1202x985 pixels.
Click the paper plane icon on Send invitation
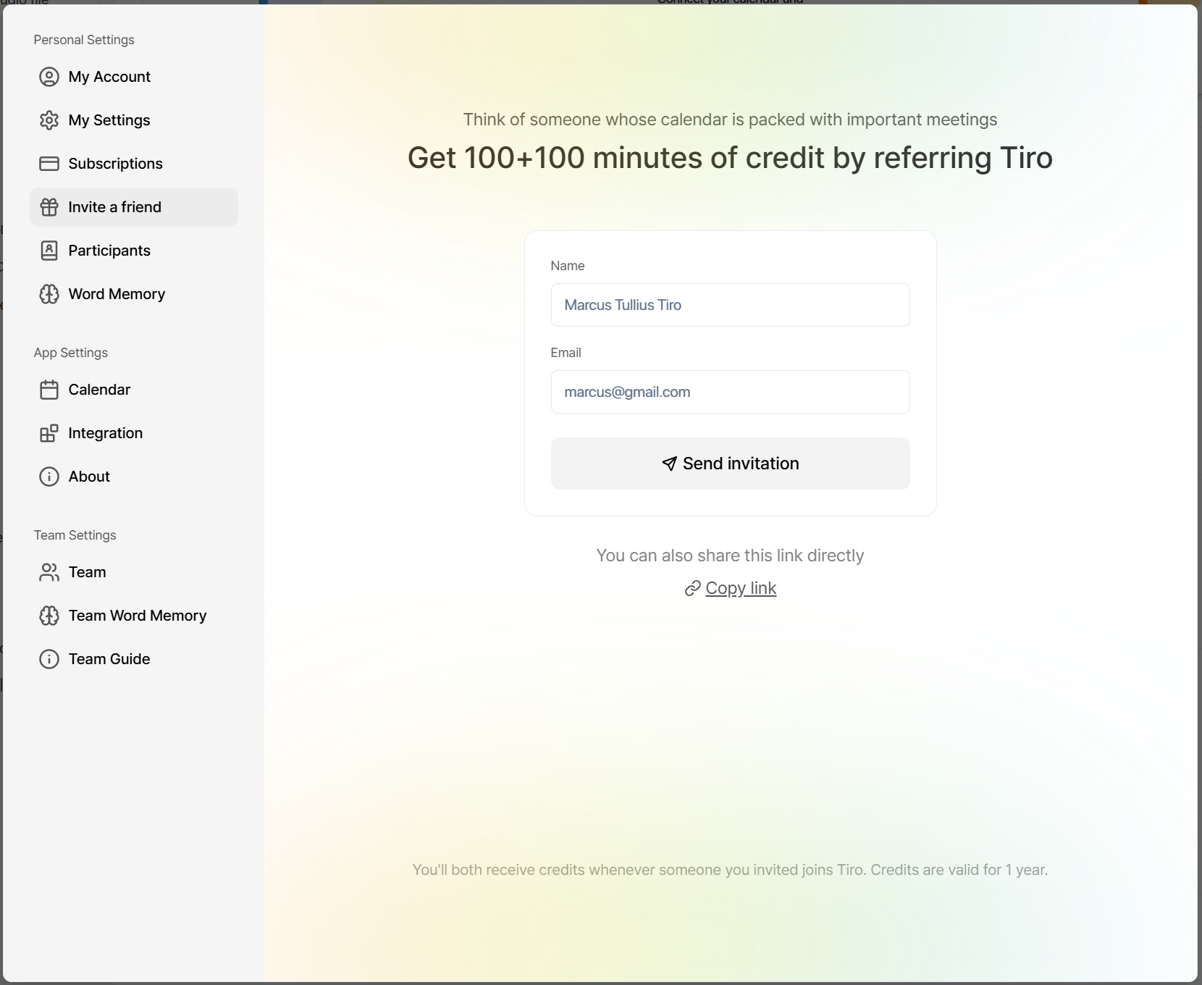pos(669,464)
